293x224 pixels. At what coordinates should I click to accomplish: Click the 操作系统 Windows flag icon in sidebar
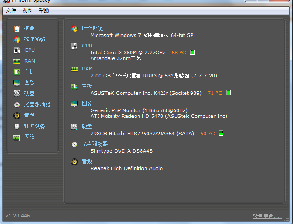[x=17, y=40]
